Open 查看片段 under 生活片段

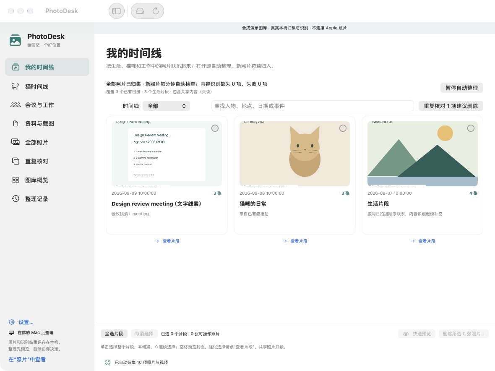pos(427,241)
